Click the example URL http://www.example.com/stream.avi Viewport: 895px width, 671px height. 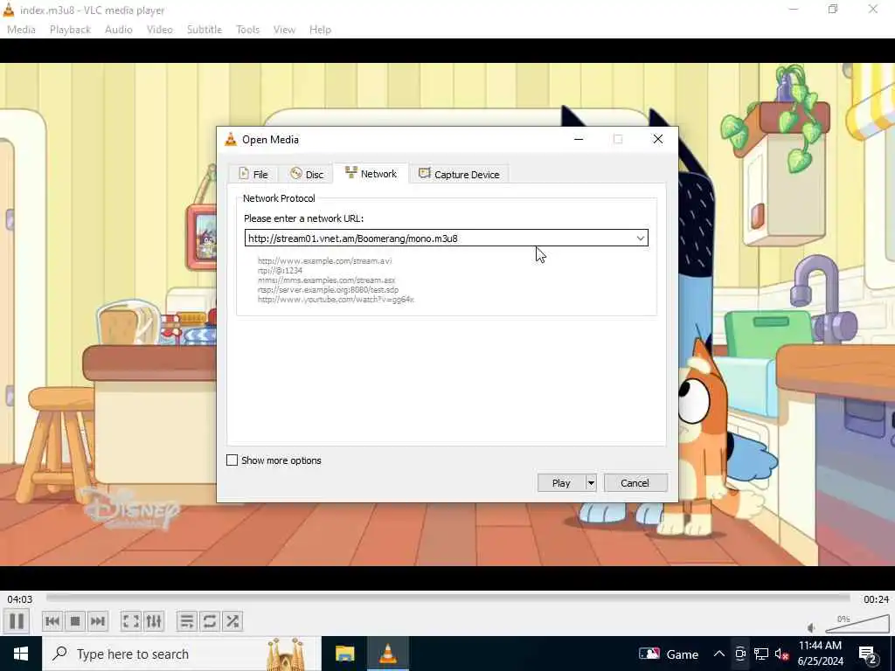[x=325, y=260]
